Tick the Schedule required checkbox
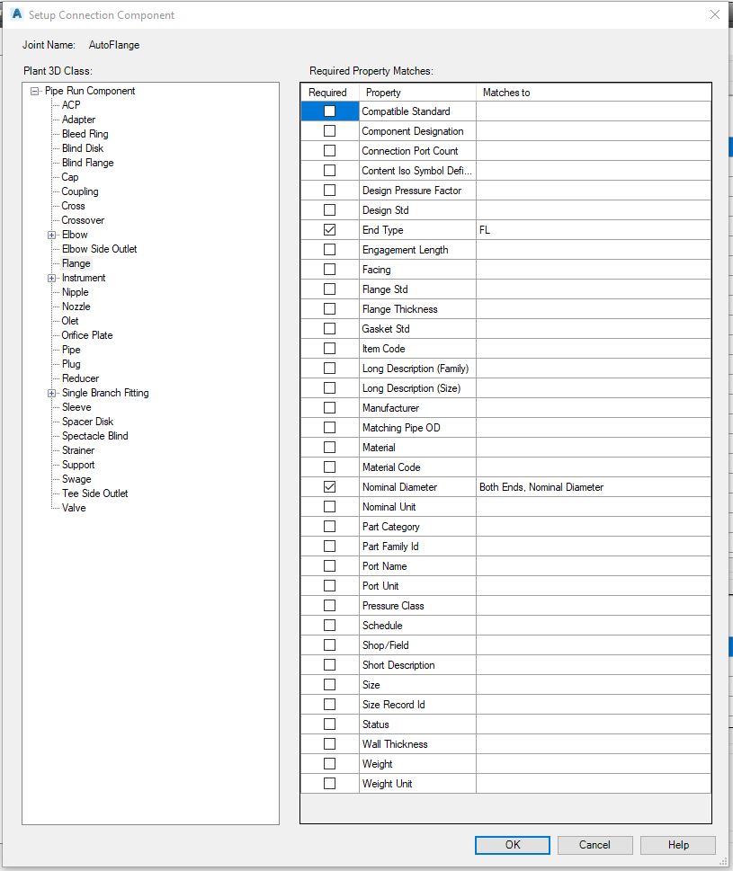The width and height of the screenshot is (733, 871). coord(329,625)
